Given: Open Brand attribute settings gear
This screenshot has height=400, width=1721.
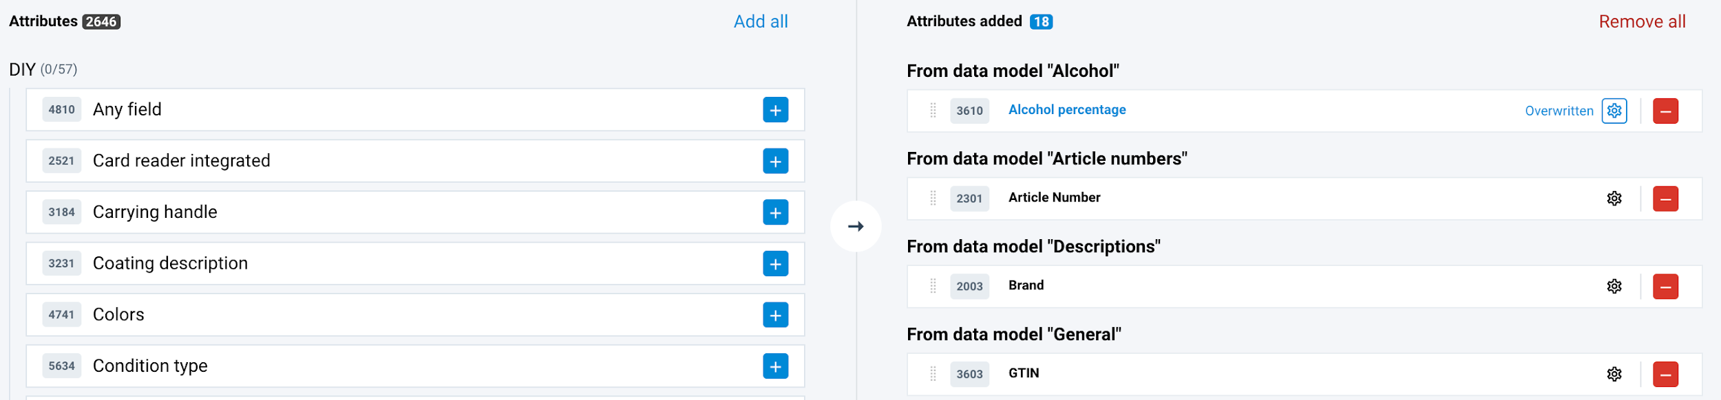Looking at the screenshot, I should point(1614,287).
